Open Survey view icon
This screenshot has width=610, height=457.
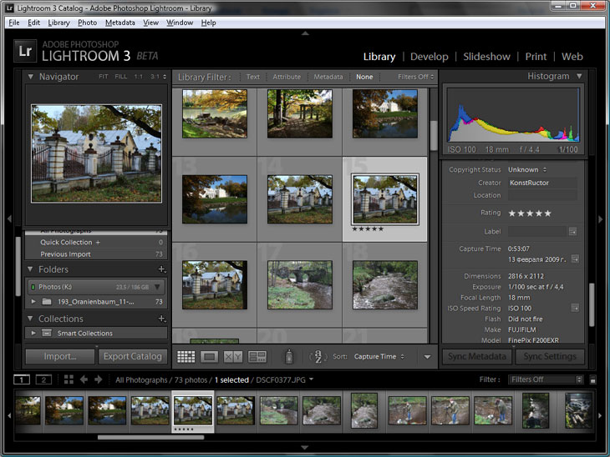[257, 356]
